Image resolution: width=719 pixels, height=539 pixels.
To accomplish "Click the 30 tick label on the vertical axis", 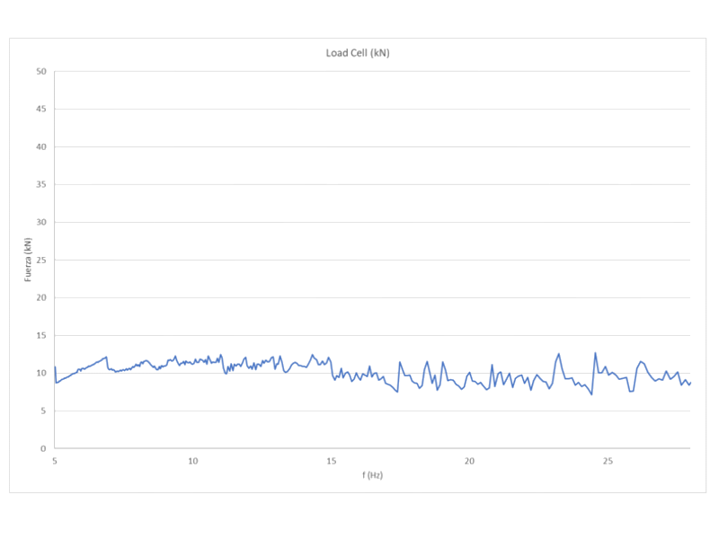I will [40, 222].
